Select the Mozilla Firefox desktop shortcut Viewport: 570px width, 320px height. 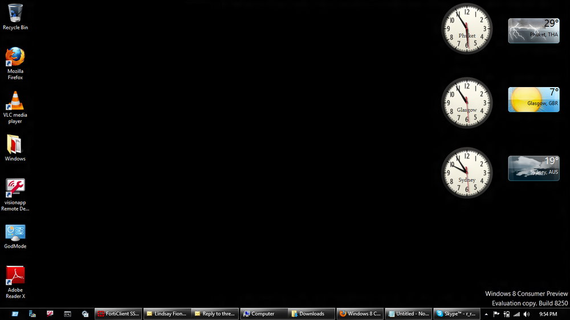coord(15,63)
